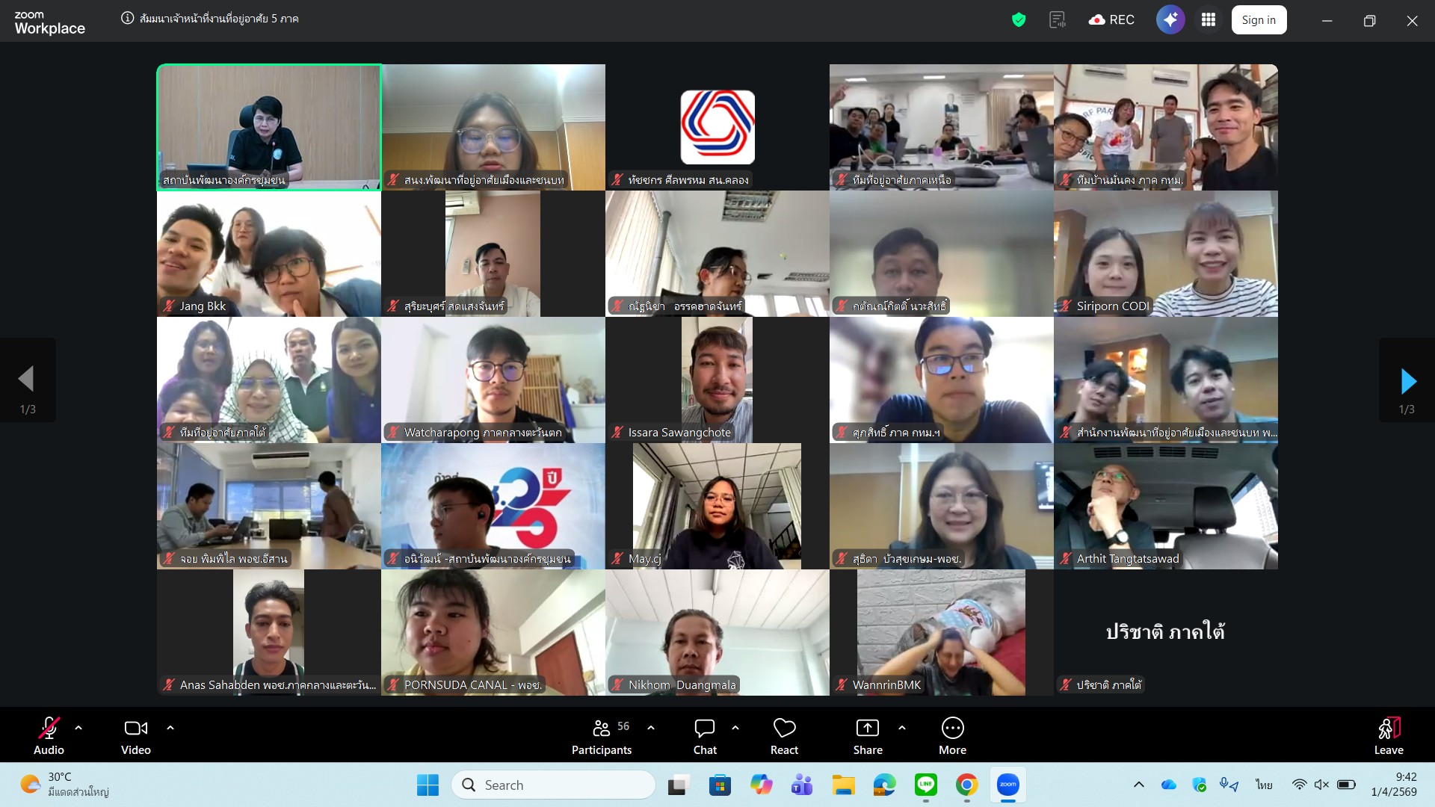Open the More options menu

point(952,736)
